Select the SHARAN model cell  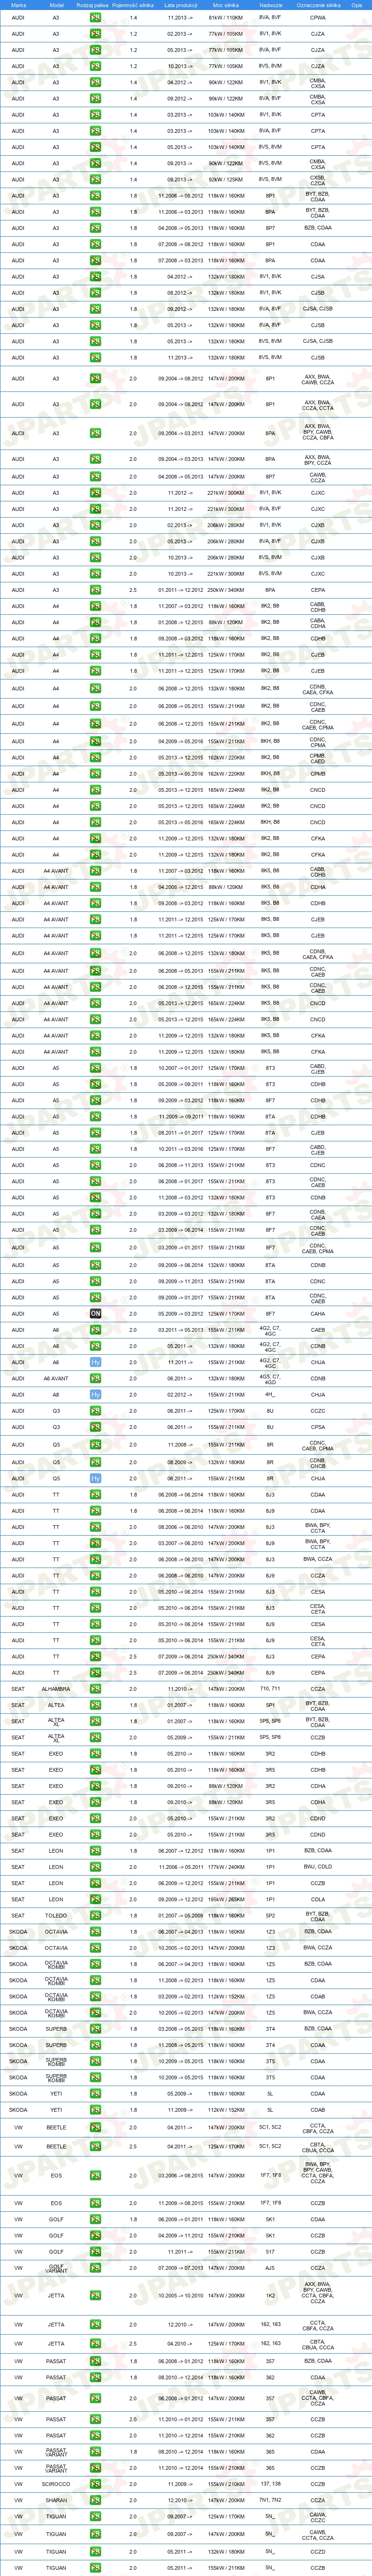[56, 2500]
